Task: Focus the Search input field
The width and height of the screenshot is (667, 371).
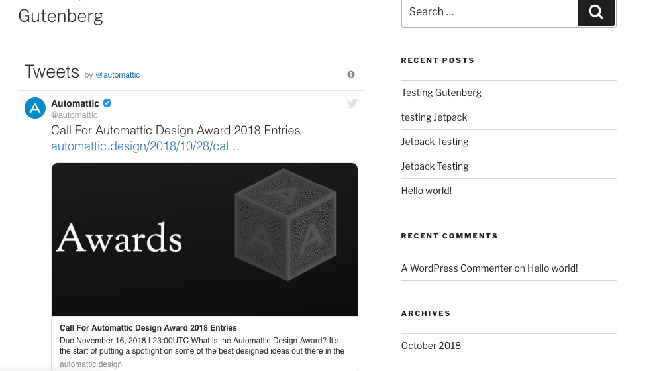Action: pos(489,13)
